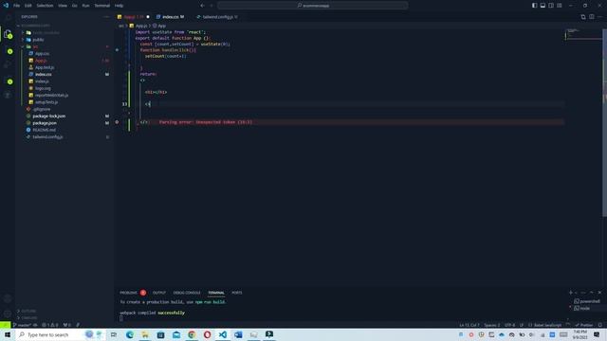Open package.json in the explorer
This screenshot has height=341, width=607.
point(45,123)
